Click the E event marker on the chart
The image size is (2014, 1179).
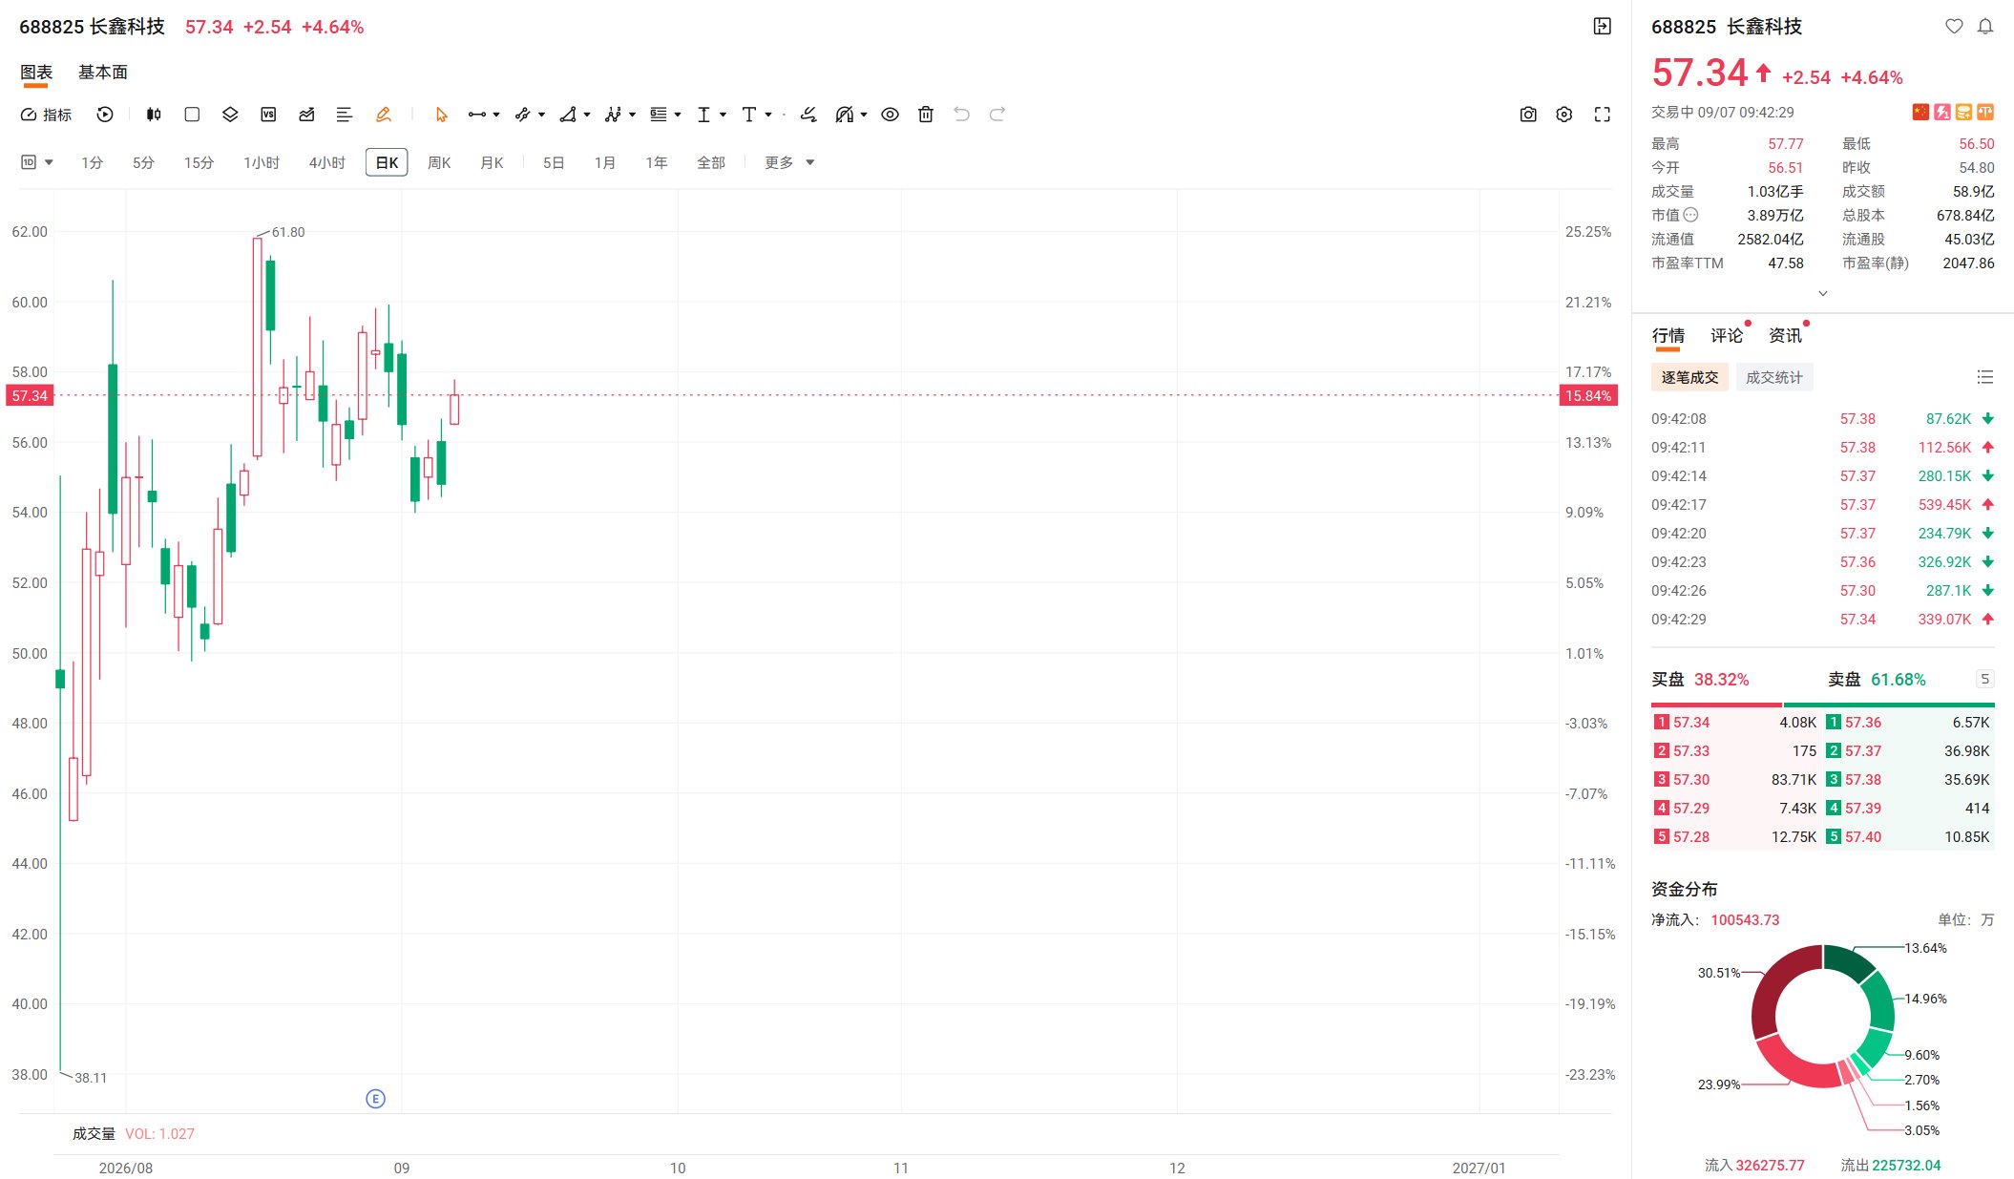coord(375,1099)
